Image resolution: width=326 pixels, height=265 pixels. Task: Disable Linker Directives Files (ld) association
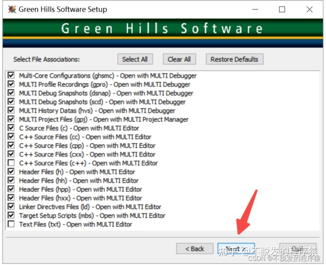(11, 207)
